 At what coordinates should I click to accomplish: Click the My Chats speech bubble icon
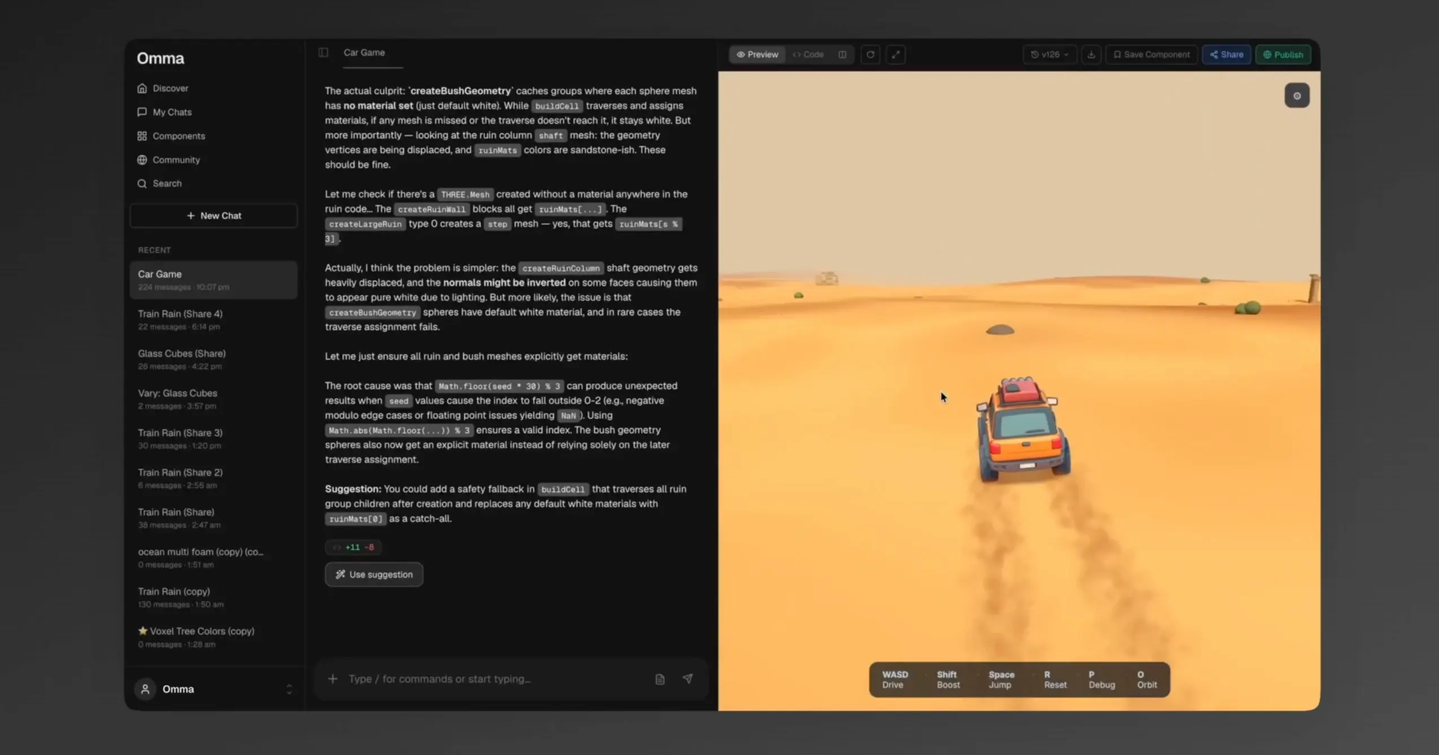pyautogui.click(x=142, y=112)
